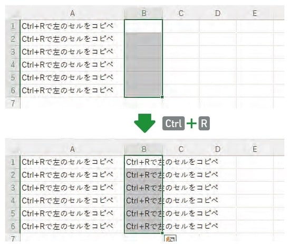Click row 7 header in top sheet
Screen dimensions: 290x244
[x=13, y=103]
